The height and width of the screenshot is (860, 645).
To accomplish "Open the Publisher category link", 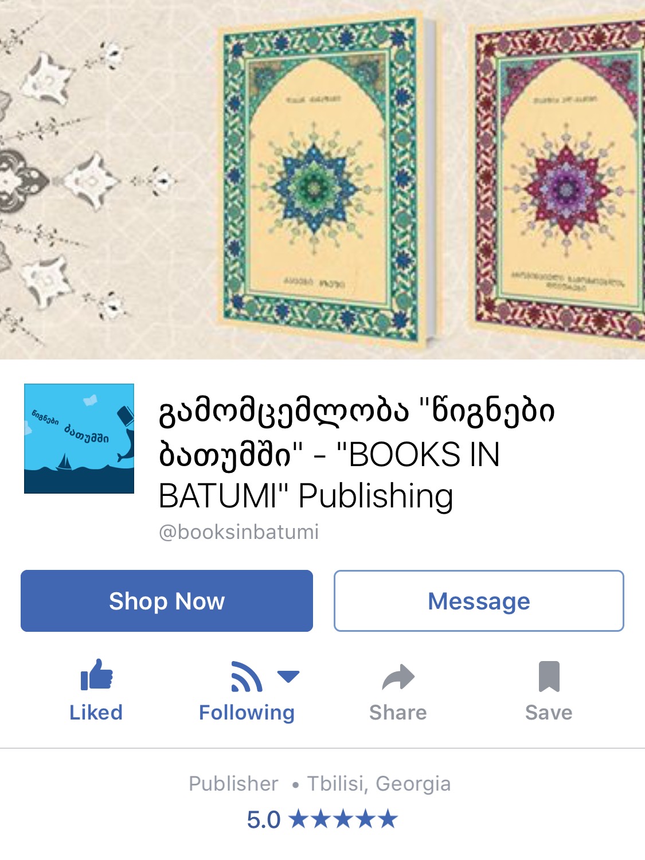I will coord(233,784).
